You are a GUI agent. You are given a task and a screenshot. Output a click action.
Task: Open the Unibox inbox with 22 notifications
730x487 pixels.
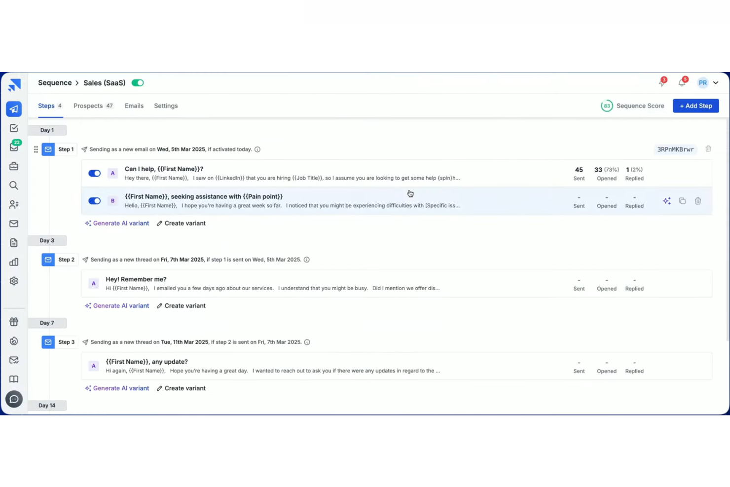(x=14, y=147)
